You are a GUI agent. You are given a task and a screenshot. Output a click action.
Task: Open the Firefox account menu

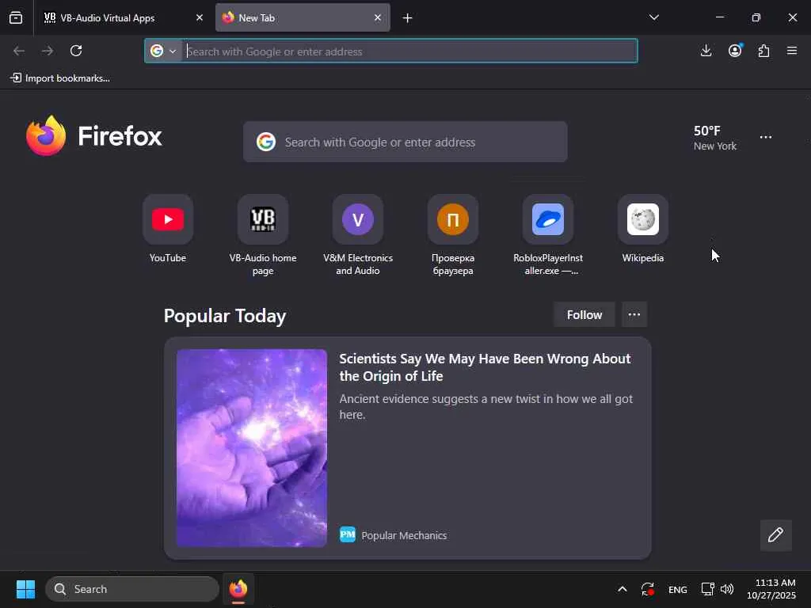click(x=735, y=51)
